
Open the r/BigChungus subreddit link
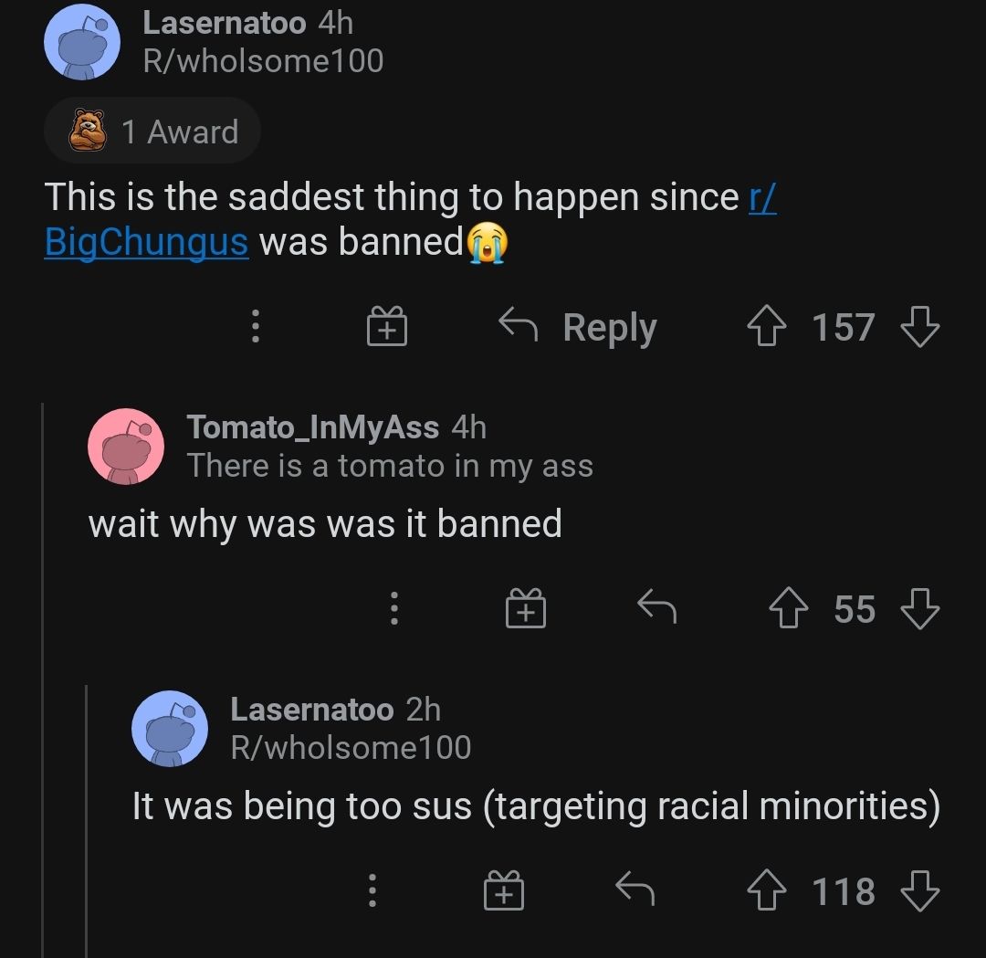pyautogui.click(x=146, y=242)
